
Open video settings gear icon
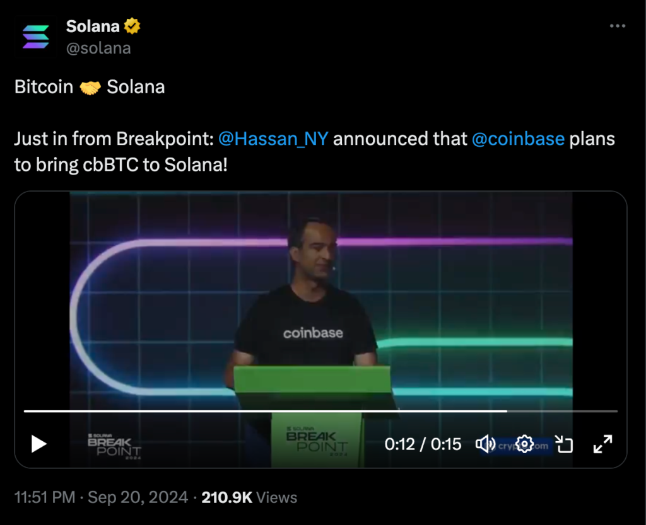(x=524, y=444)
